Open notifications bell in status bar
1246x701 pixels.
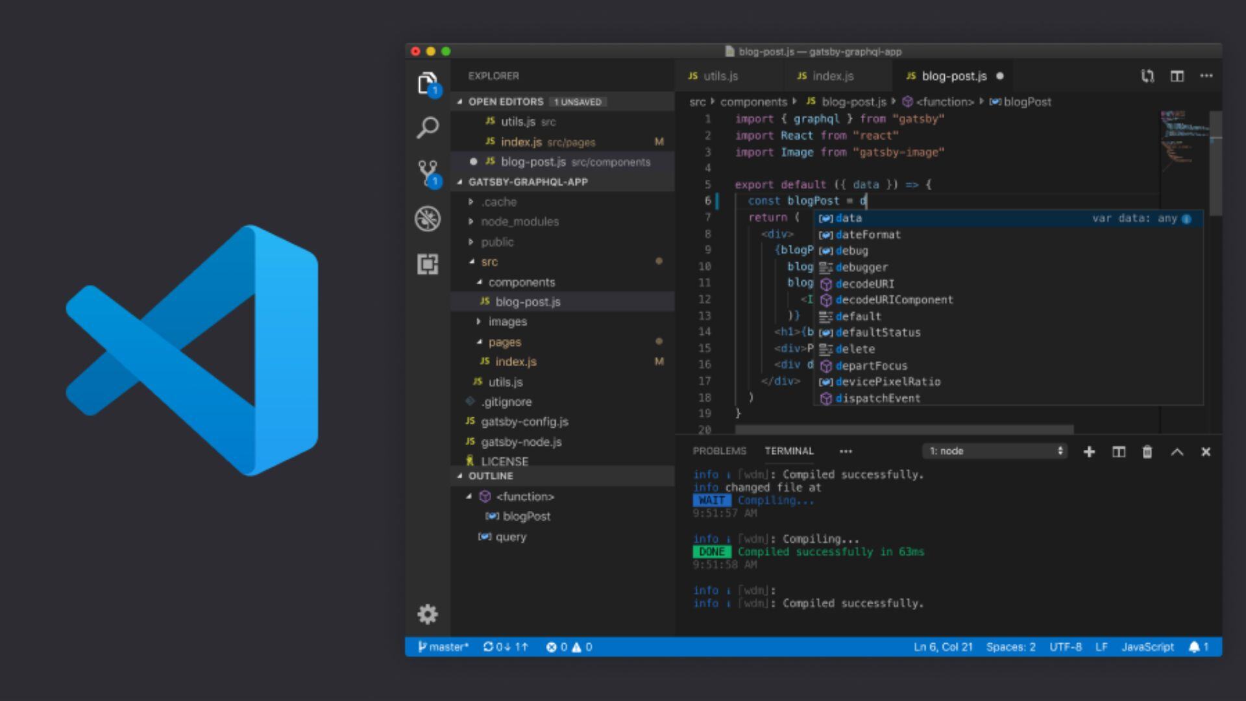point(1194,646)
